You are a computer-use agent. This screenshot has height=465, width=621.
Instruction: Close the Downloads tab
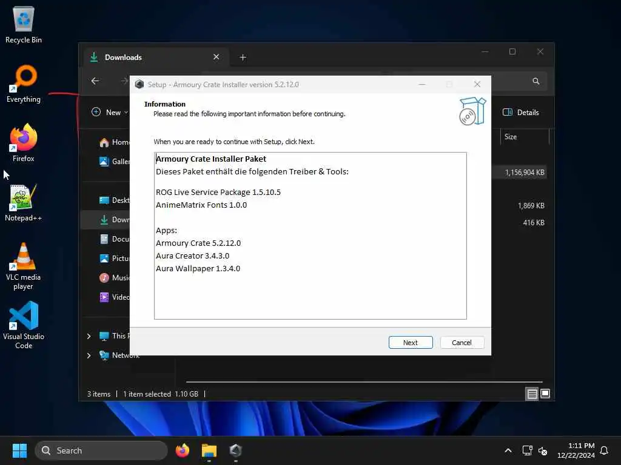point(217,57)
